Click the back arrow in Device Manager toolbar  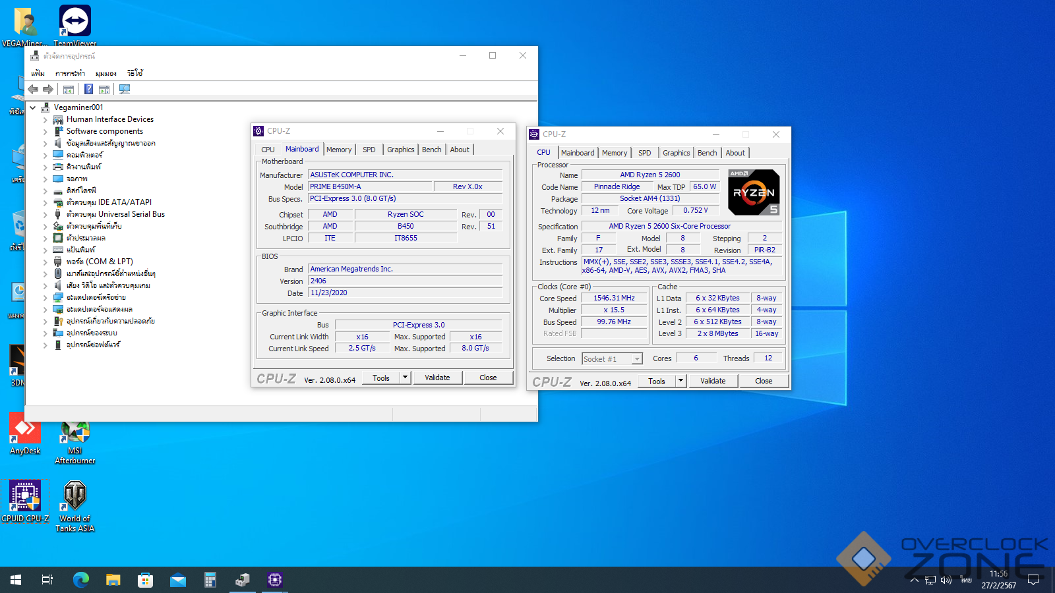[x=33, y=90]
